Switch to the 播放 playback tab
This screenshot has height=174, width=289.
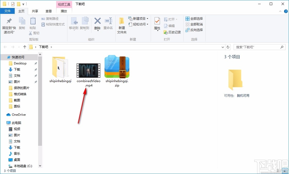64,11
